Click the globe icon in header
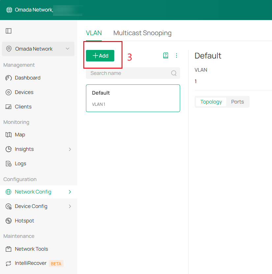272x274 pixels. [x=9, y=10]
